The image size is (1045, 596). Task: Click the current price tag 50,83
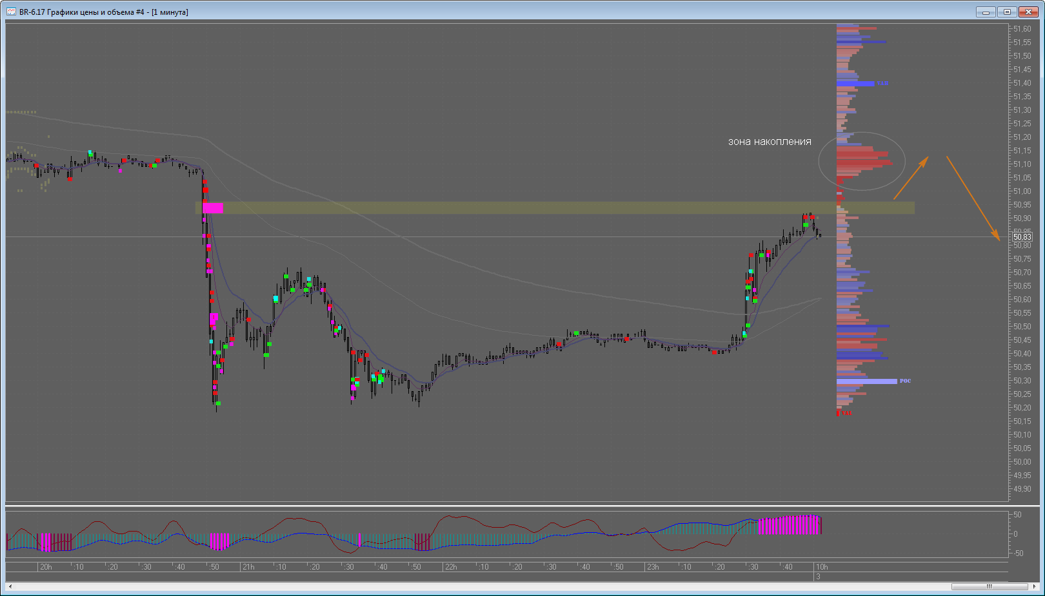1022,237
